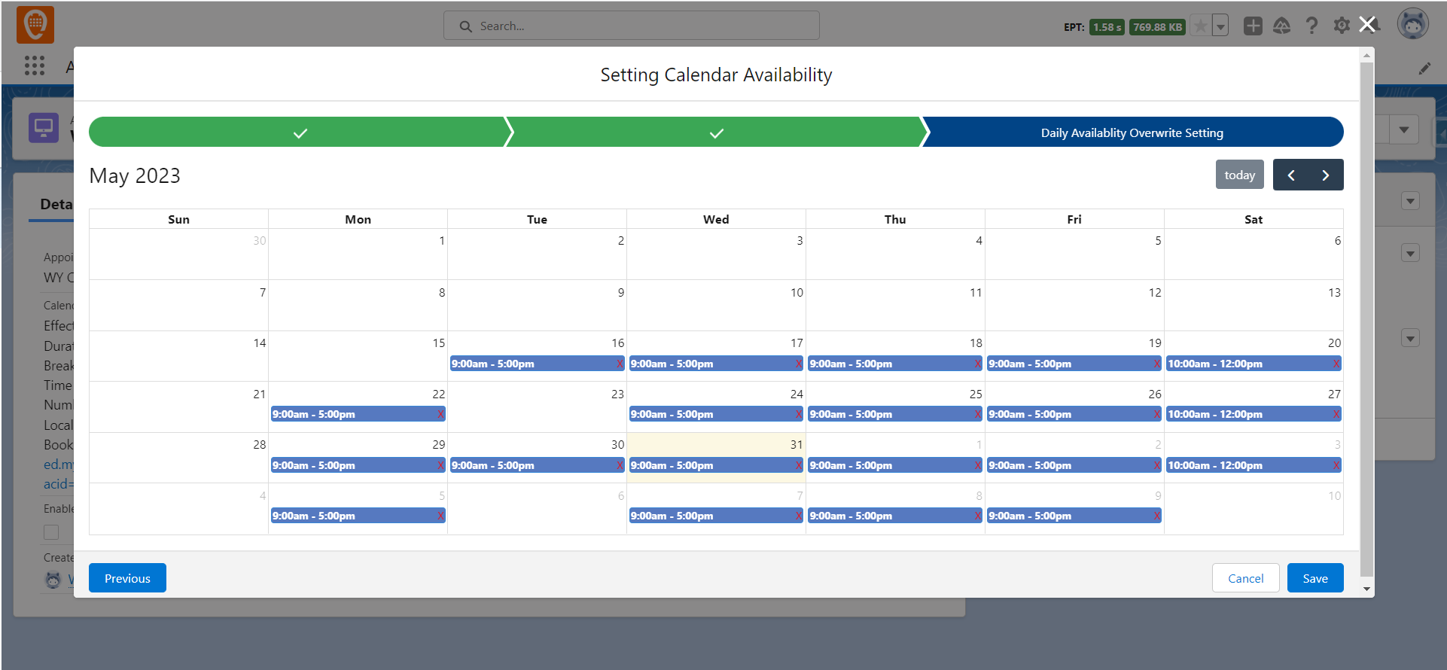Open the setup gear icon
The image size is (1447, 670).
[1341, 26]
